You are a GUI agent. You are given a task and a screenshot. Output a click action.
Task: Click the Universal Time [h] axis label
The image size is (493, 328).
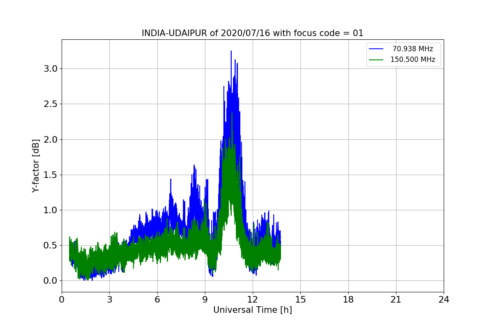click(253, 310)
